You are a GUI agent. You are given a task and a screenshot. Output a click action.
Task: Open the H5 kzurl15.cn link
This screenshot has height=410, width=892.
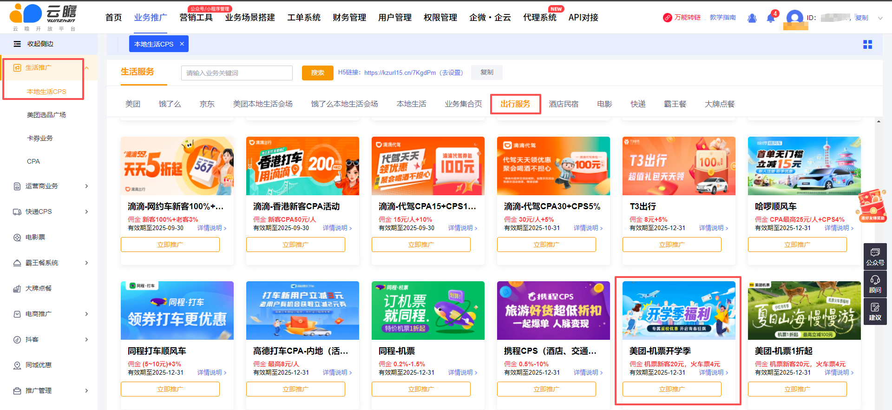[x=400, y=73]
